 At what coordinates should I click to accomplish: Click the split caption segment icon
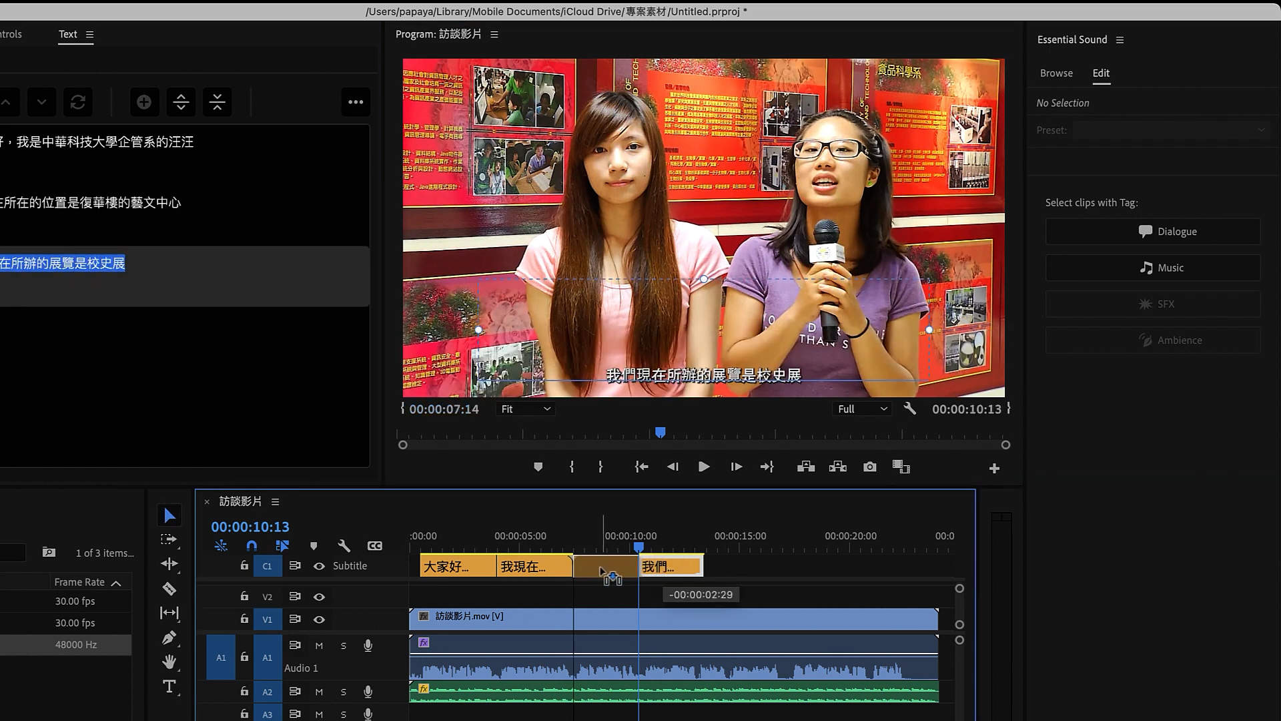tap(181, 102)
